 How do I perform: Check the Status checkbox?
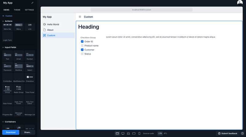pyautogui.click(x=82, y=54)
